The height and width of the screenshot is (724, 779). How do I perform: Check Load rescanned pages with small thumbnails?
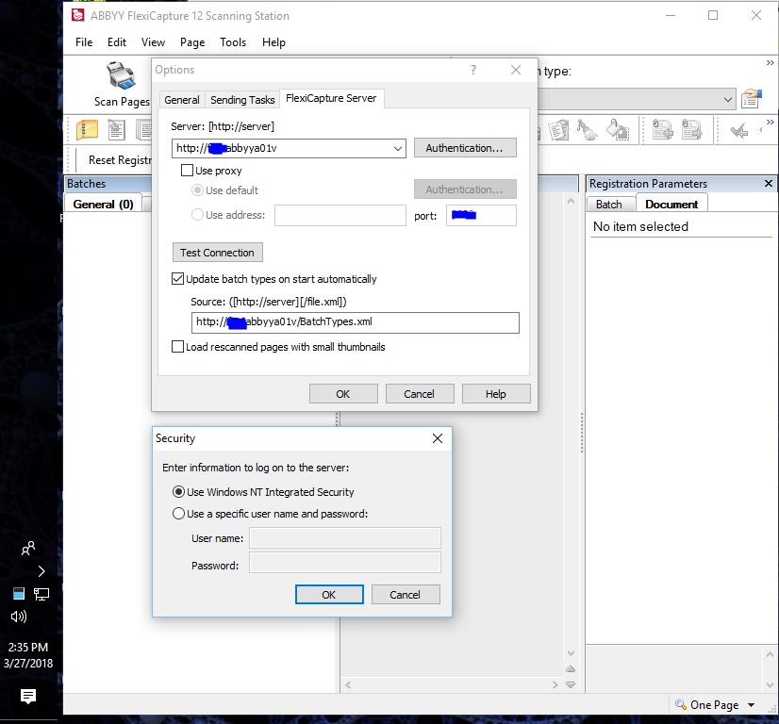(178, 347)
